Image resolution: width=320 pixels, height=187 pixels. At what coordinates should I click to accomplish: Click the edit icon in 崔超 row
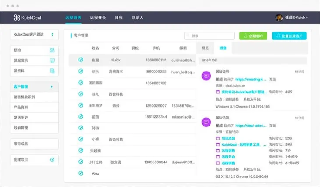point(81,60)
